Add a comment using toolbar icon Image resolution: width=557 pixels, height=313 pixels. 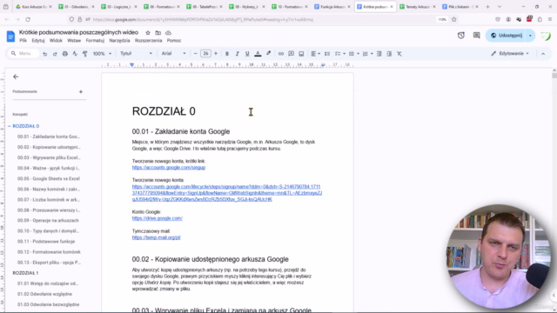(291, 54)
